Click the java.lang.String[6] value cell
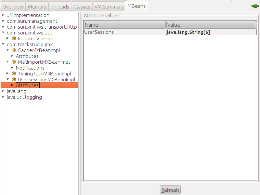The image size is (260, 195). pos(188,32)
